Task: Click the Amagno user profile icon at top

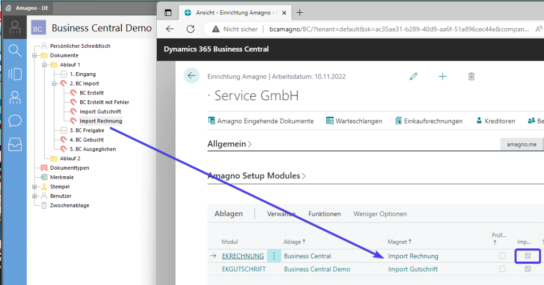Action: click(x=14, y=28)
